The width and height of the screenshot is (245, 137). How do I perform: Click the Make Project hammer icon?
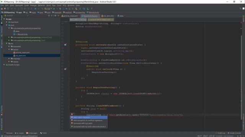[42, 9]
